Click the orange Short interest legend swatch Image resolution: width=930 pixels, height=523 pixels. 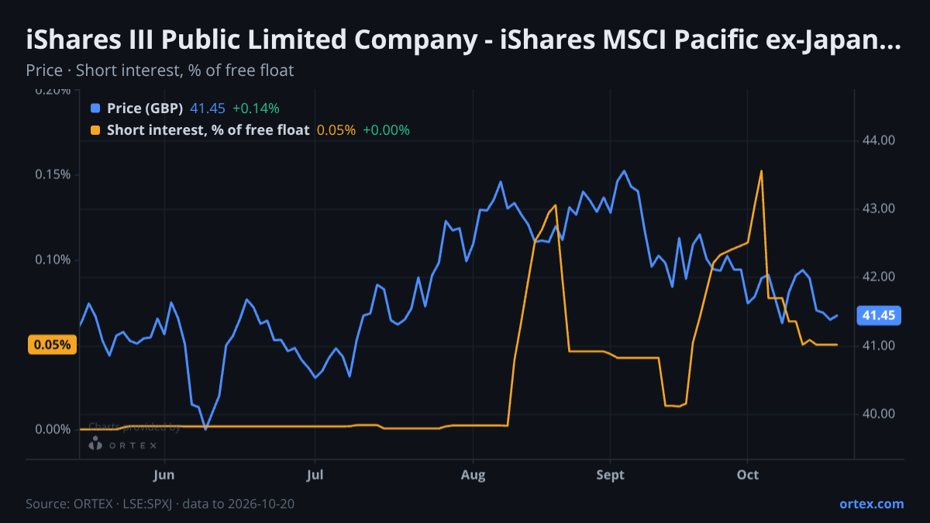[x=96, y=130]
